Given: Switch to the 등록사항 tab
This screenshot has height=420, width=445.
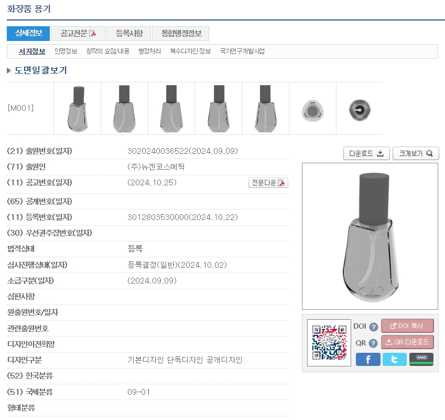Looking at the screenshot, I should 128,34.
